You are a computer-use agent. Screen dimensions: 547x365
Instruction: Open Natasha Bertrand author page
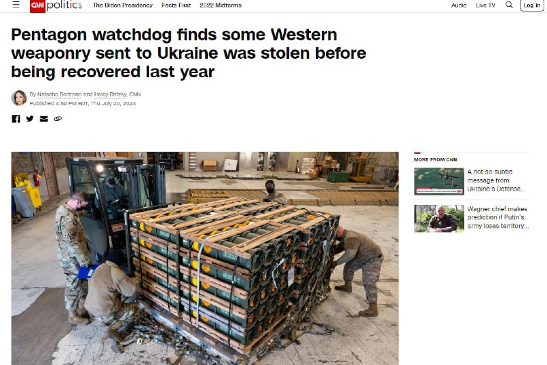point(59,94)
